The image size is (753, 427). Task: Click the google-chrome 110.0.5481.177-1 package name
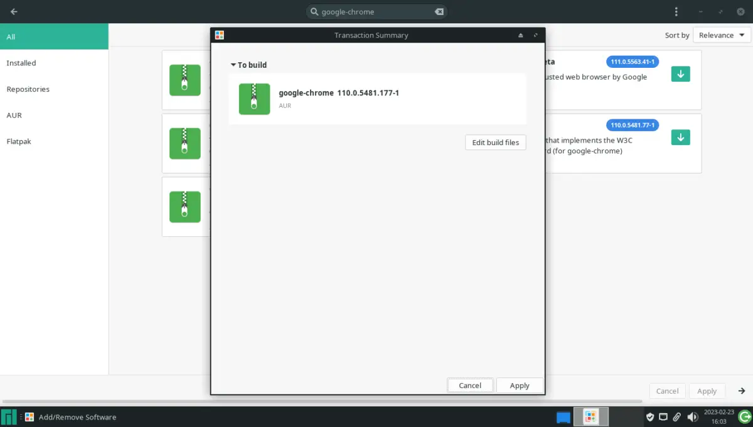339,93
